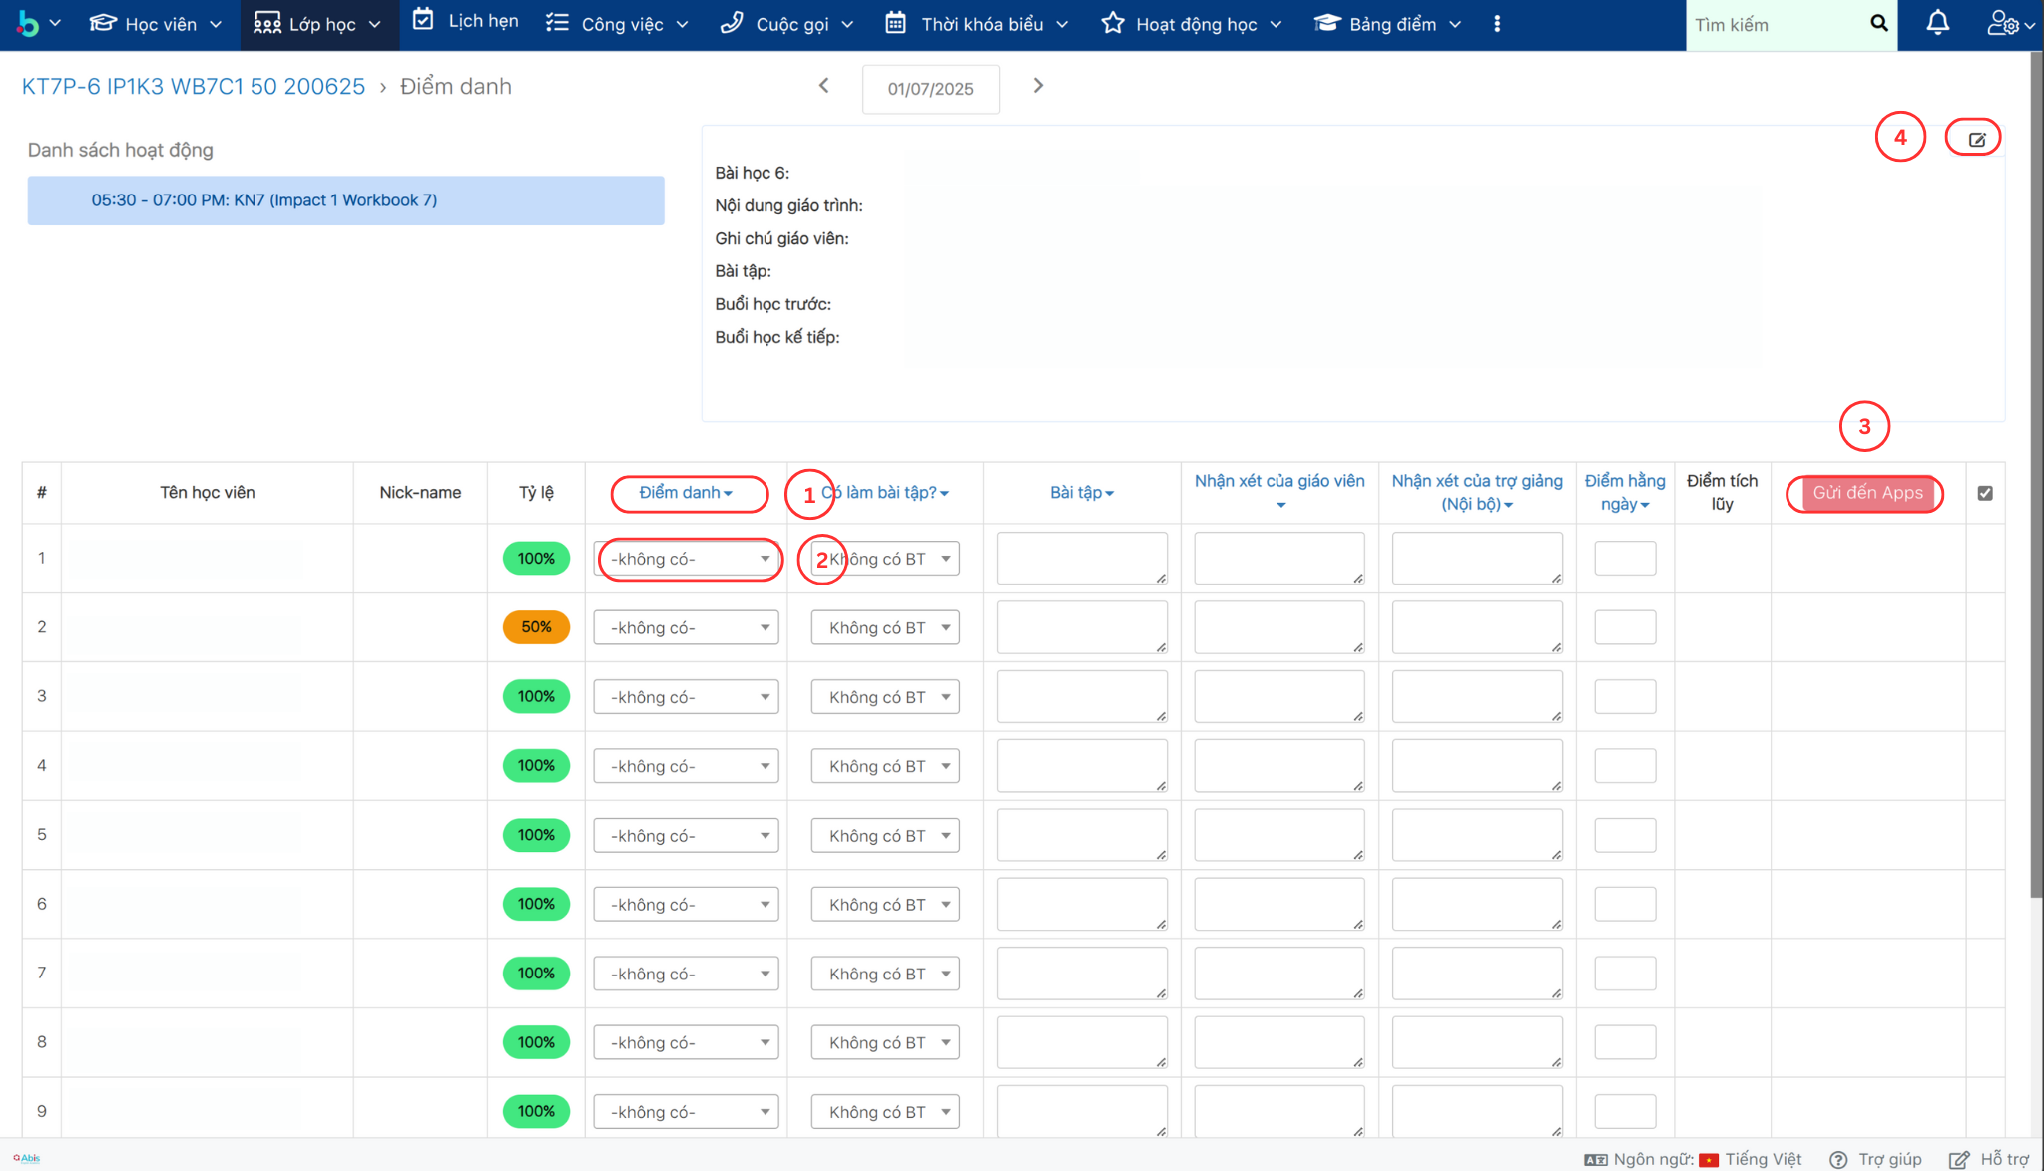Click daily score field for student 3
This screenshot has width=2044, height=1171.
pos(1625,696)
